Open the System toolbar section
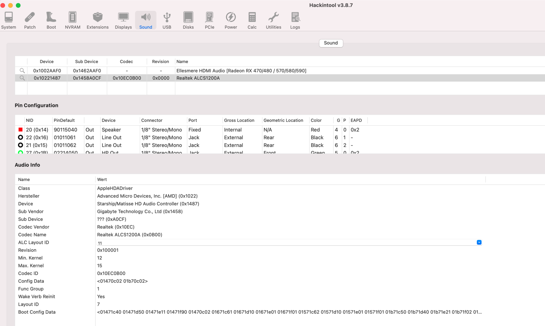 8,21
